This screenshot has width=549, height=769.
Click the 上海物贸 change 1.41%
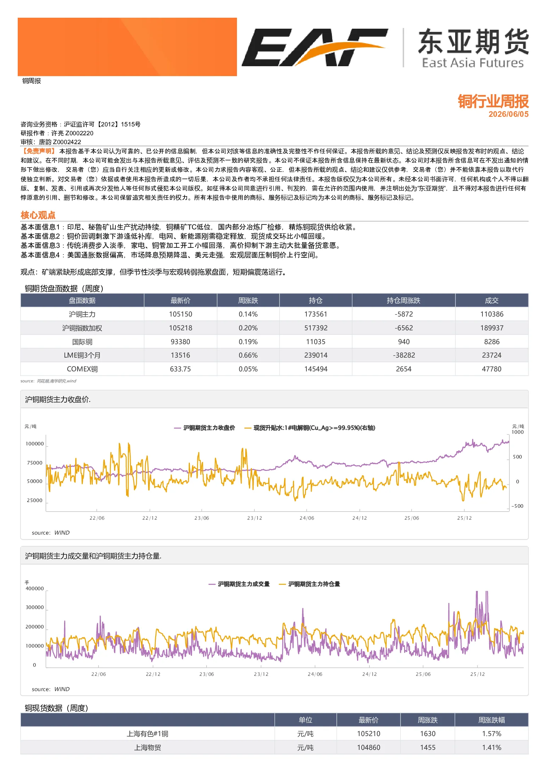(492, 747)
